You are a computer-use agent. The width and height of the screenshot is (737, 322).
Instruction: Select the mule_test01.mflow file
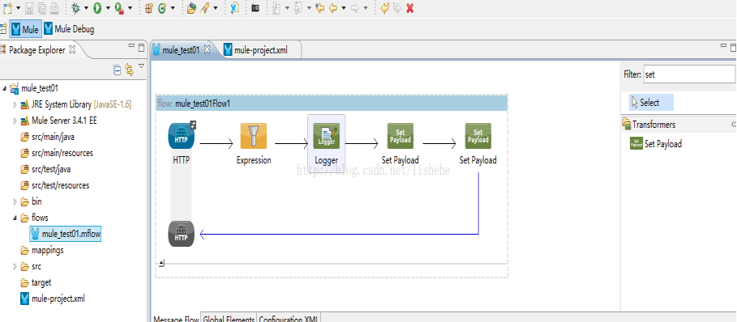[66, 234]
